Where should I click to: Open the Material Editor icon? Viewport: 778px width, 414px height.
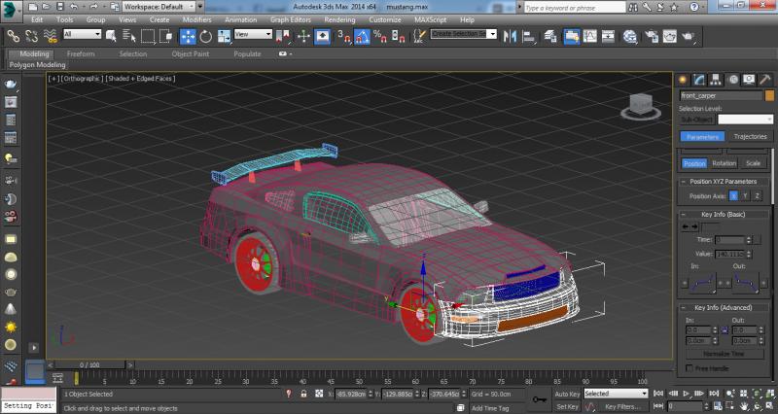click(x=629, y=36)
